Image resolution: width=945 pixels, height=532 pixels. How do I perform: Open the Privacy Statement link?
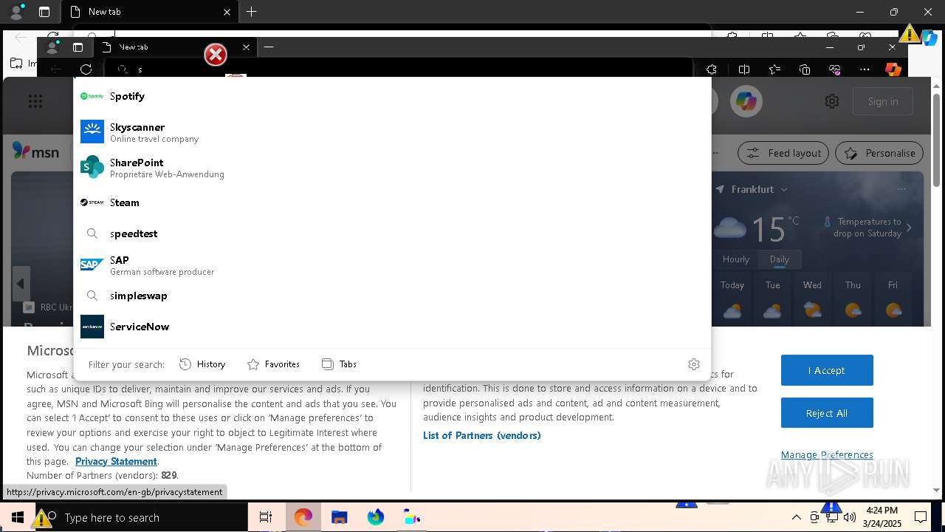(x=116, y=461)
